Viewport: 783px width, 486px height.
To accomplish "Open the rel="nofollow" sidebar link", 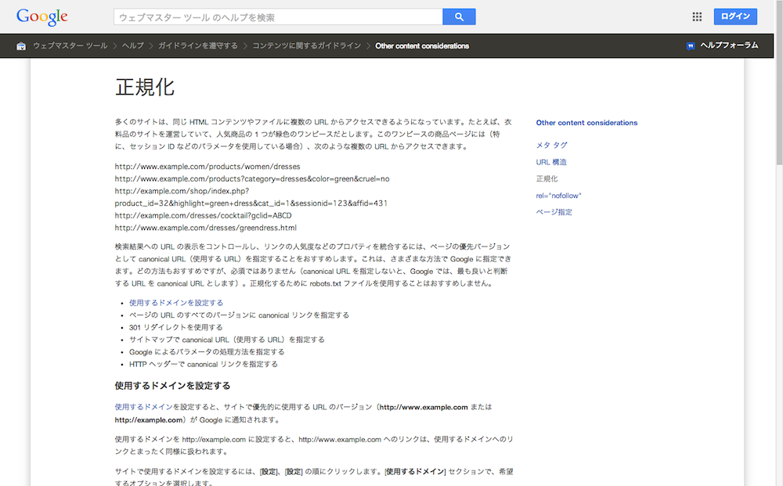I will [559, 196].
